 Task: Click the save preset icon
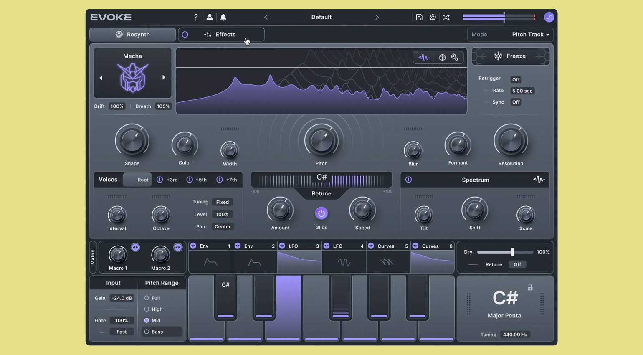point(419,17)
